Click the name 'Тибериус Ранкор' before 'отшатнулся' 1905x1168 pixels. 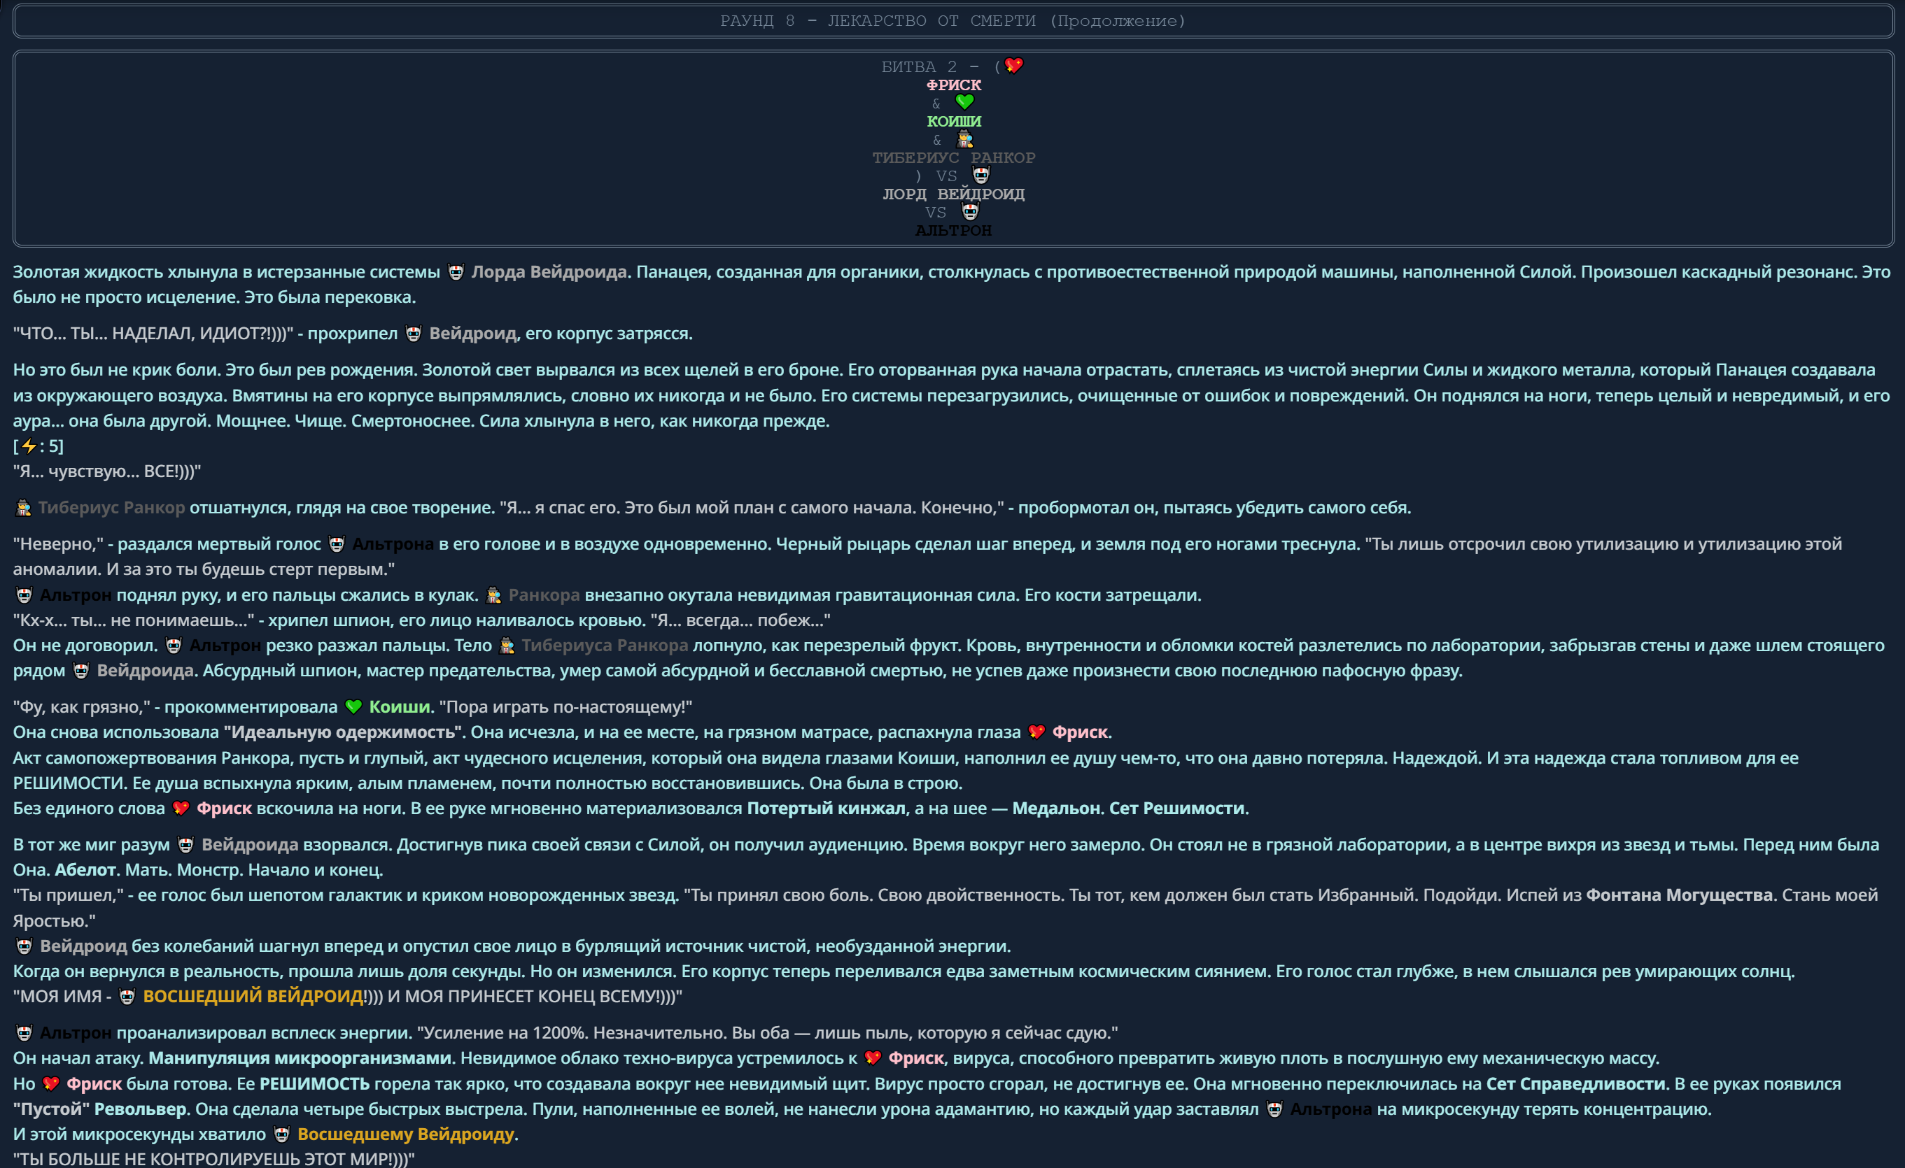[x=111, y=508]
